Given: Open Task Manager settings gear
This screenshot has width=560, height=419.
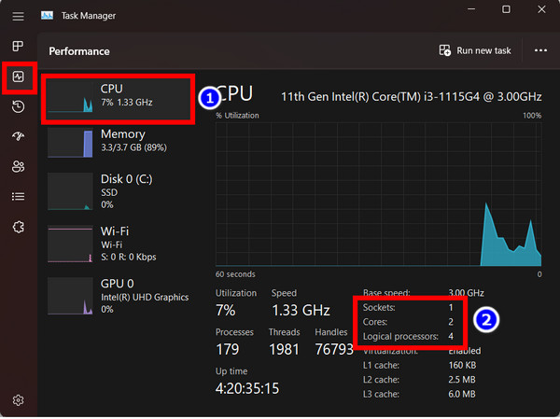Looking at the screenshot, I should tap(19, 400).
